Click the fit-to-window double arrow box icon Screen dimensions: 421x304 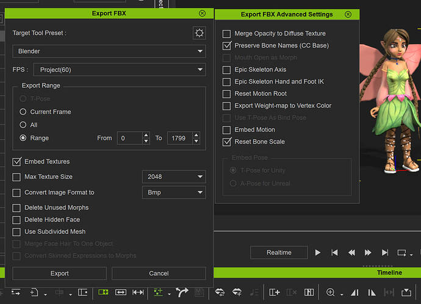[x=121, y=292]
